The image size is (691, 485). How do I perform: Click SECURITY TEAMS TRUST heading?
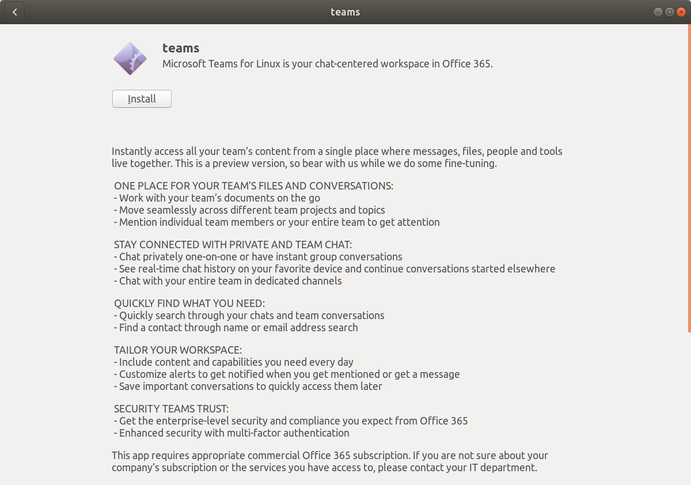tap(172, 409)
